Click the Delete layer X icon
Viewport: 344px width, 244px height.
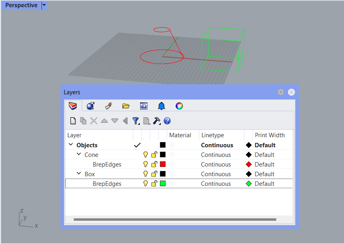94,121
